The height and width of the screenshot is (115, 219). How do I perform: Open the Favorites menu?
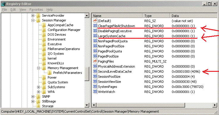tap(36, 10)
